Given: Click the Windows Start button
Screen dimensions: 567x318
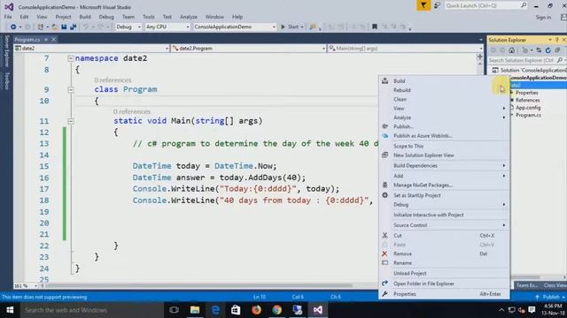Looking at the screenshot, I should point(10,310).
